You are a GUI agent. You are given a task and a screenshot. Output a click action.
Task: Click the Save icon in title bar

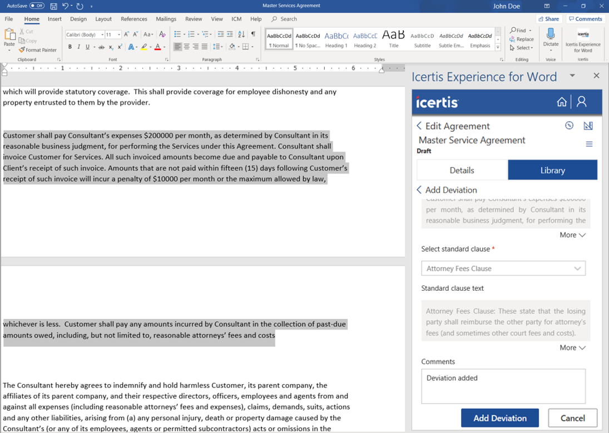click(54, 6)
